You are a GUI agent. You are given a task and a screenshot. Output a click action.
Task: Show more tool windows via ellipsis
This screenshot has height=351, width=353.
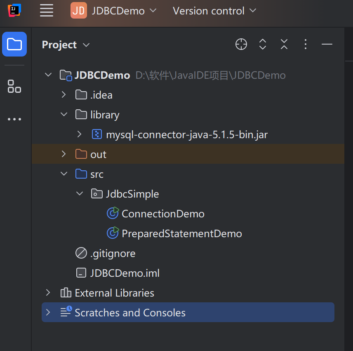14,119
